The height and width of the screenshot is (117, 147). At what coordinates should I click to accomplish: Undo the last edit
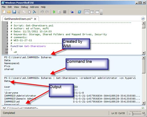click(x=42, y=12)
